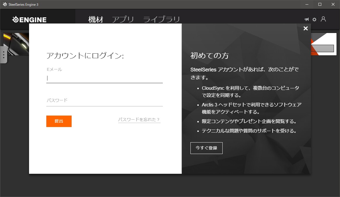Go to the ライブラリ tab
Screen dimensions: 340x197
pyautogui.click(x=161, y=19)
